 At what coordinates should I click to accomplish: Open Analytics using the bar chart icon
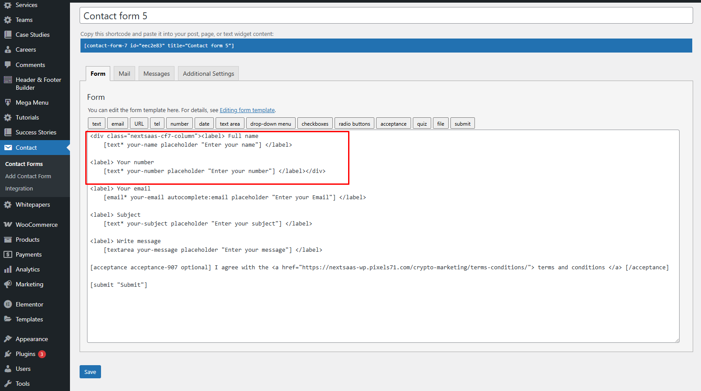pos(8,269)
